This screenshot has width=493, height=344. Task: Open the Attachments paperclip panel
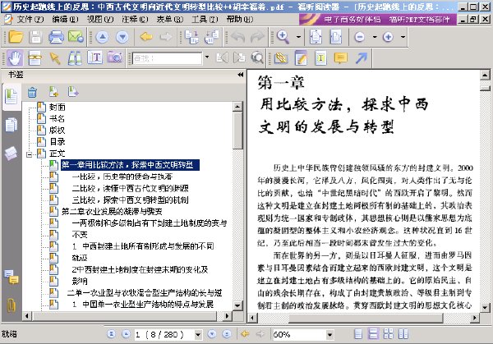click(12, 305)
